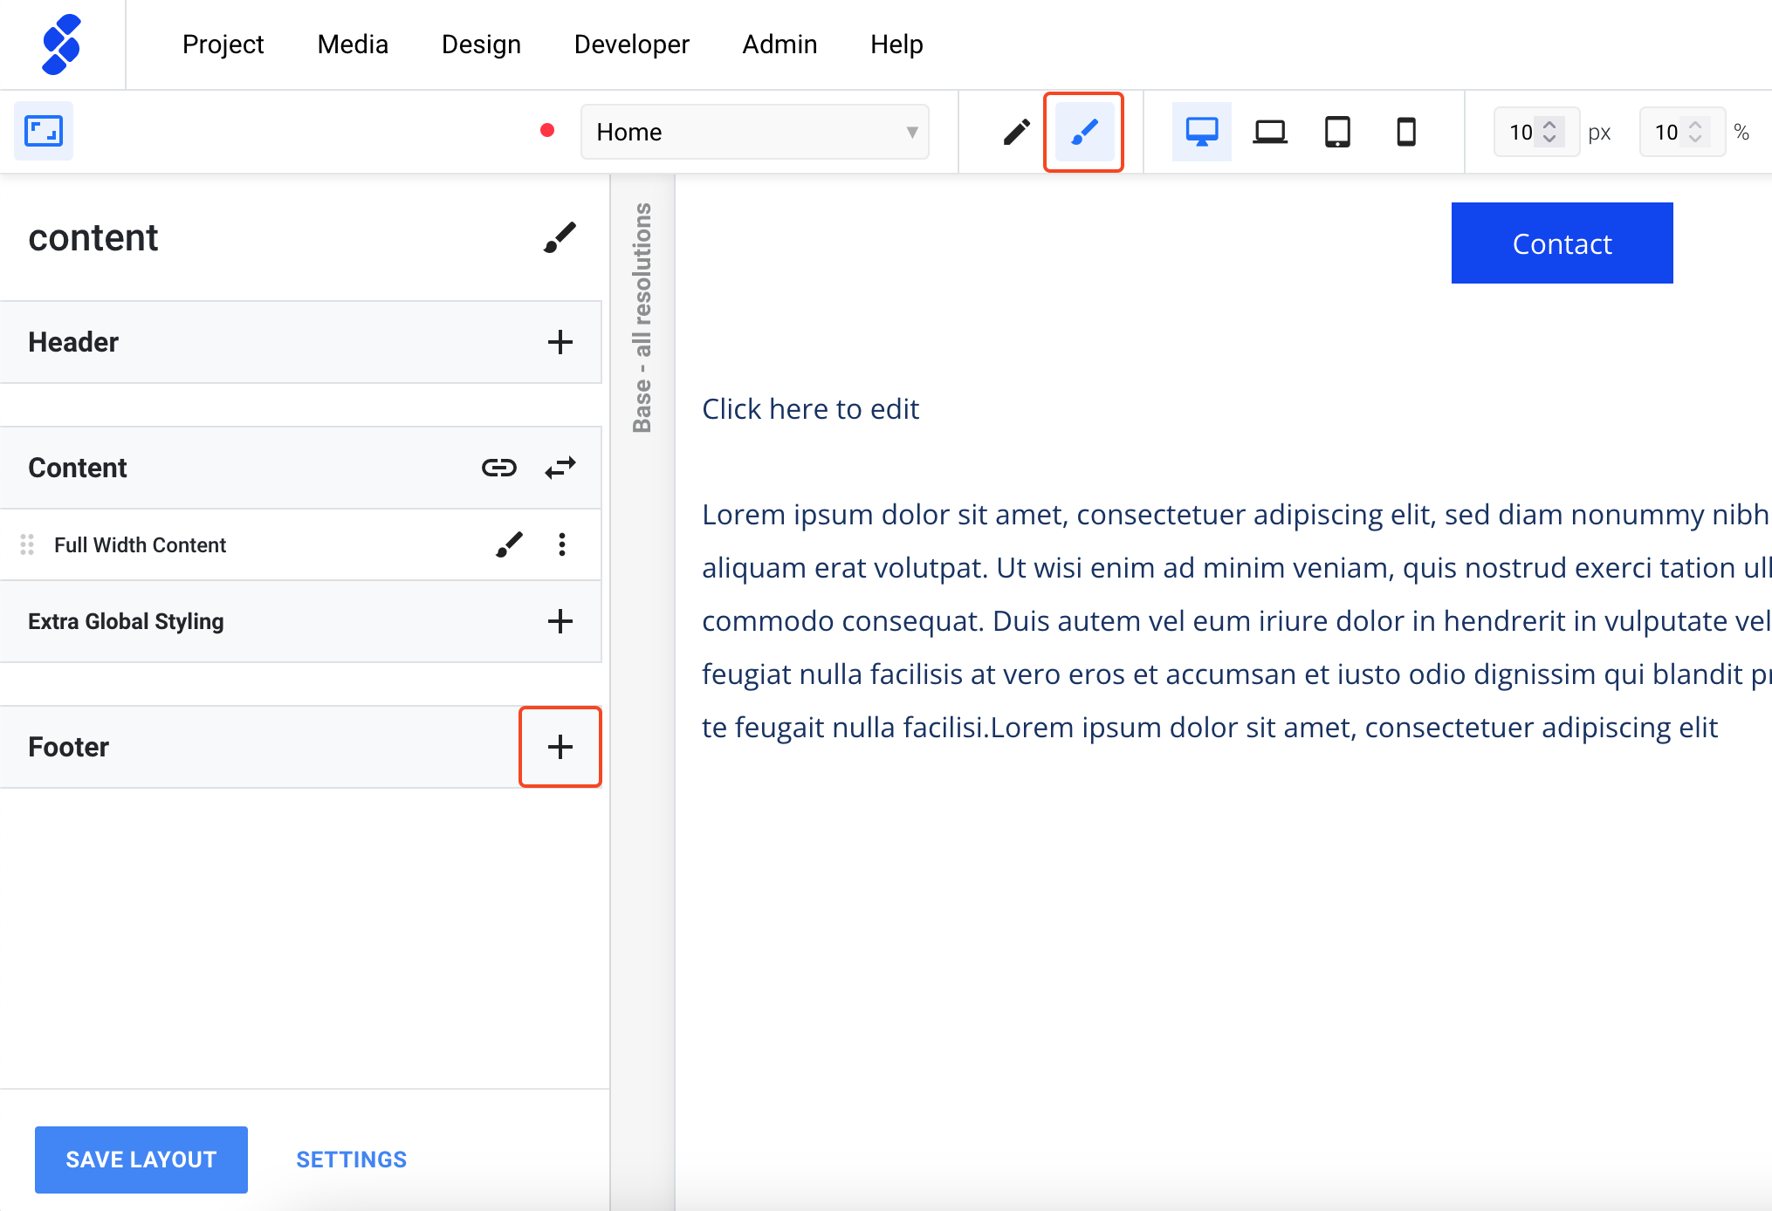Click the red unsaved status dot

(x=547, y=131)
